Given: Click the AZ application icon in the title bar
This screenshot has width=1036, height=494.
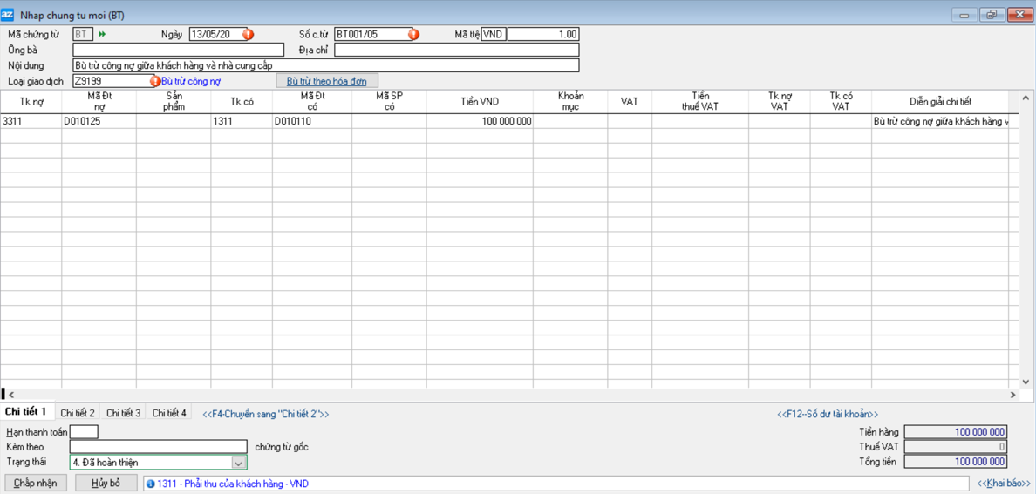Looking at the screenshot, I should coord(8,15).
